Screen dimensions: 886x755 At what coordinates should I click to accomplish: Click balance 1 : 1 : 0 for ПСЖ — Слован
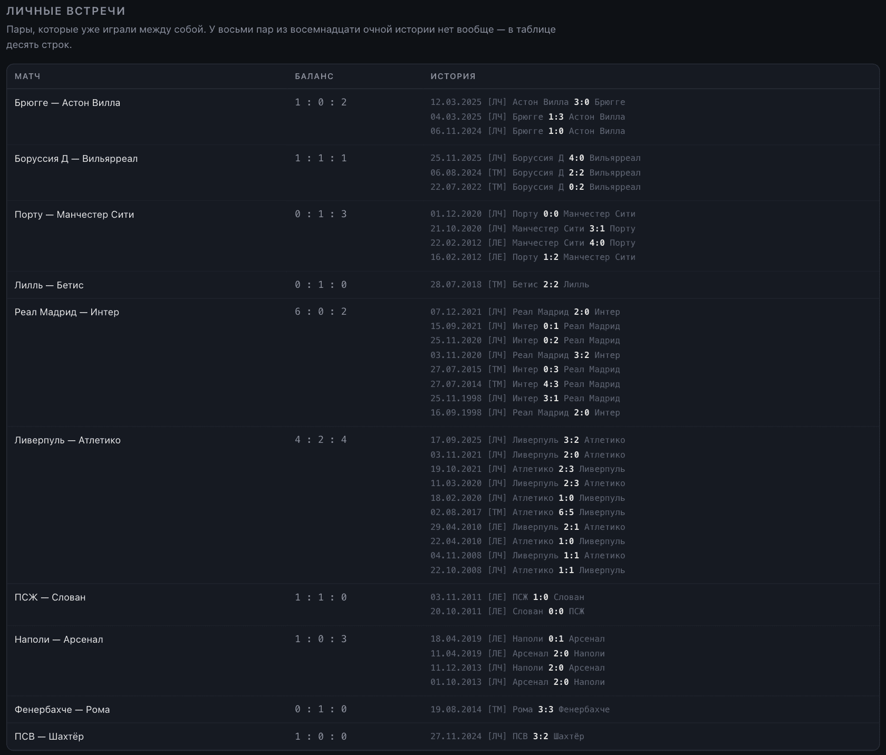(321, 597)
